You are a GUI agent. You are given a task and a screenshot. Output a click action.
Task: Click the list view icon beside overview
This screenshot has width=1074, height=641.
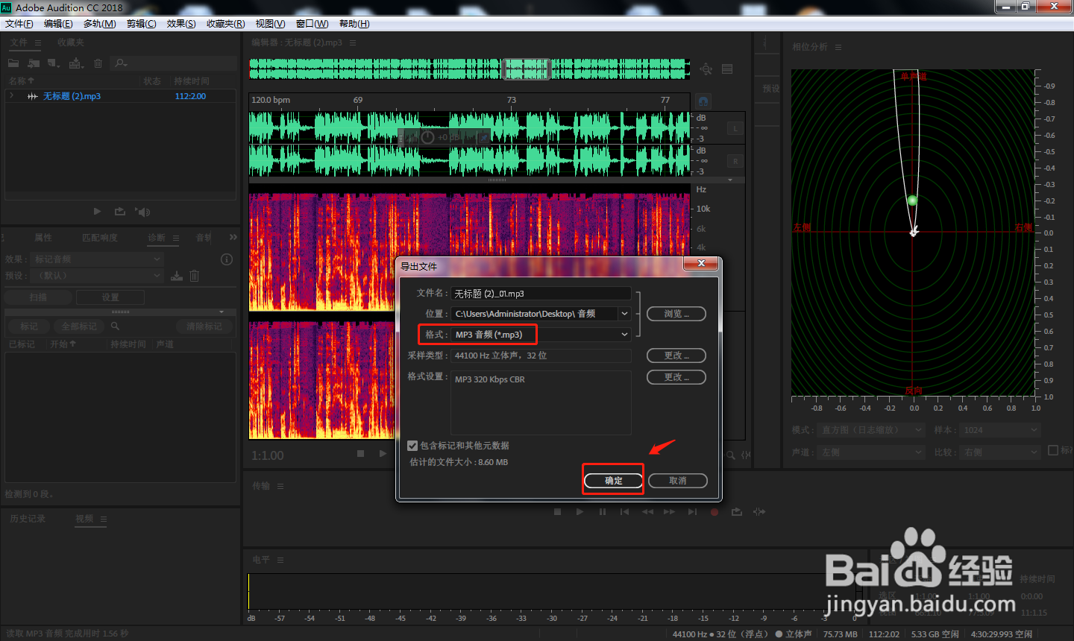coord(727,69)
